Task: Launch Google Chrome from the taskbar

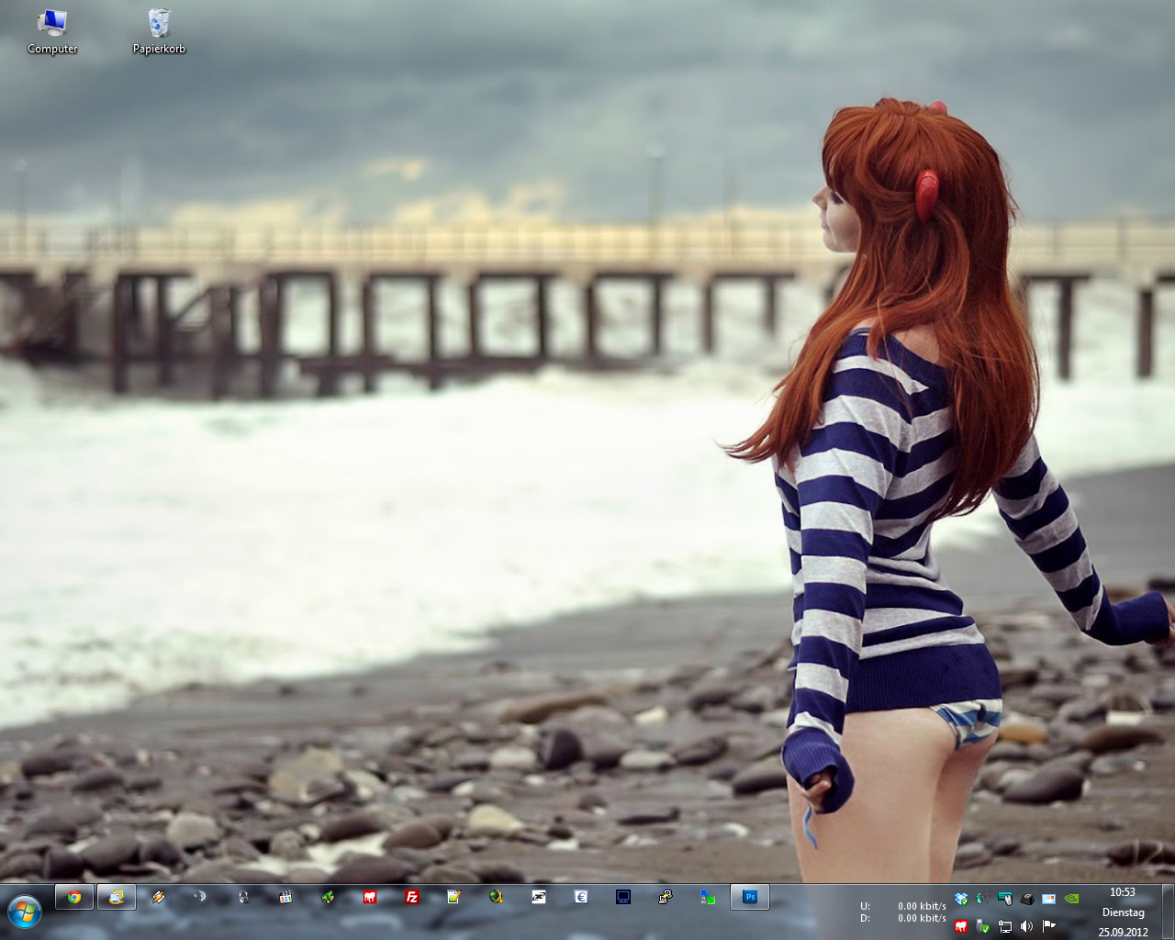Action: click(74, 897)
